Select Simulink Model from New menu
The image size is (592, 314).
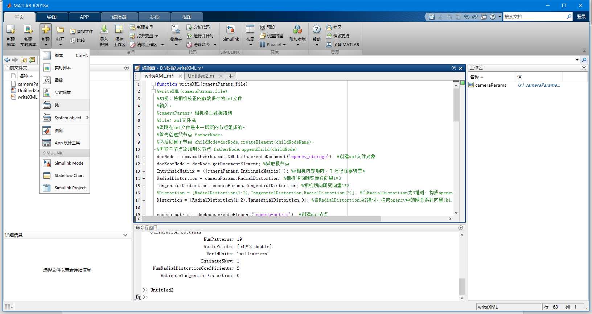click(65, 163)
